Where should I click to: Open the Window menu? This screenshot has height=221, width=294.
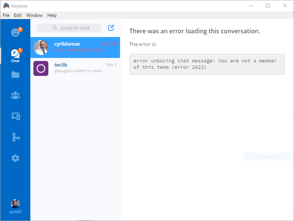point(34,15)
